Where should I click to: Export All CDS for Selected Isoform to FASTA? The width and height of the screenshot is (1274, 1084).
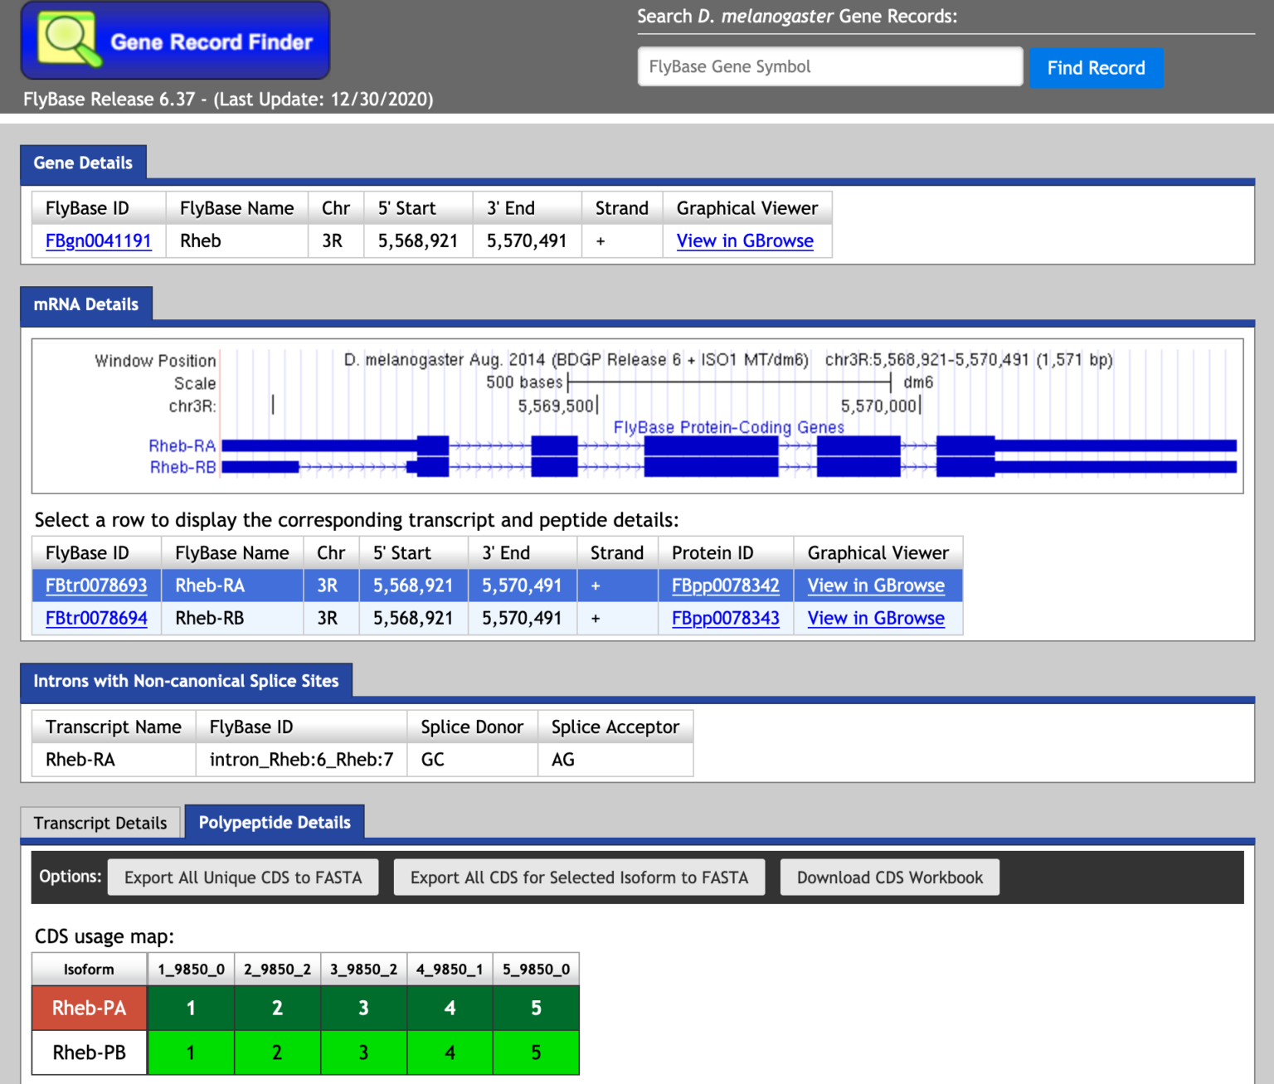(579, 877)
